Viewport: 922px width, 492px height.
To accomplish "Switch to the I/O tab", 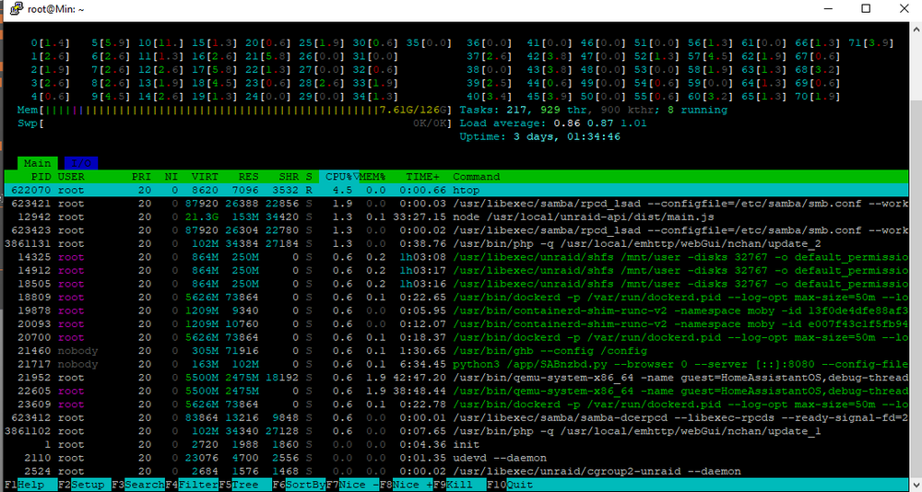I will point(81,163).
